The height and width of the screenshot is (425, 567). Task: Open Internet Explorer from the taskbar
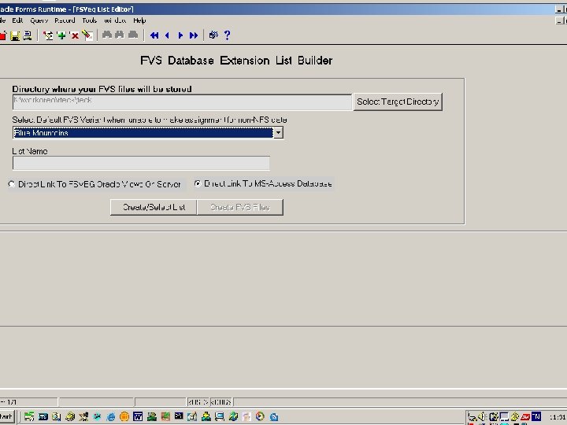(111, 416)
